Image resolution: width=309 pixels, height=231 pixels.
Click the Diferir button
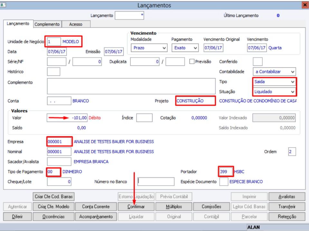pos(17,217)
